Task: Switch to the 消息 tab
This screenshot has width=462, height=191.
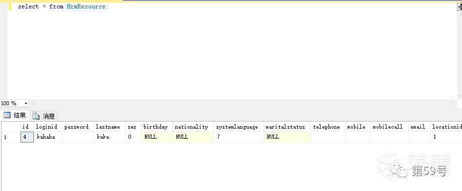Action: (43, 116)
